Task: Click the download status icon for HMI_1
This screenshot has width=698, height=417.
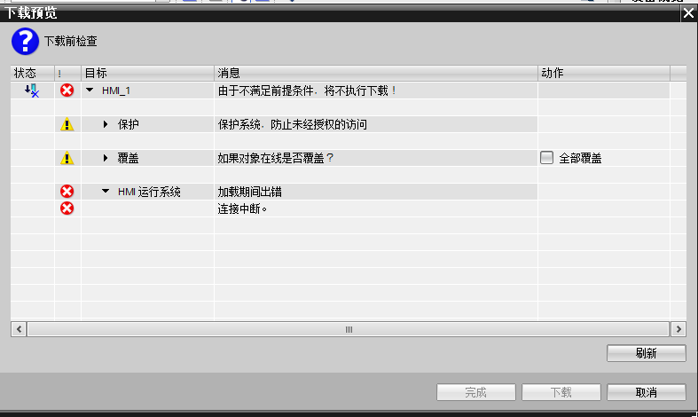Action: point(32,90)
